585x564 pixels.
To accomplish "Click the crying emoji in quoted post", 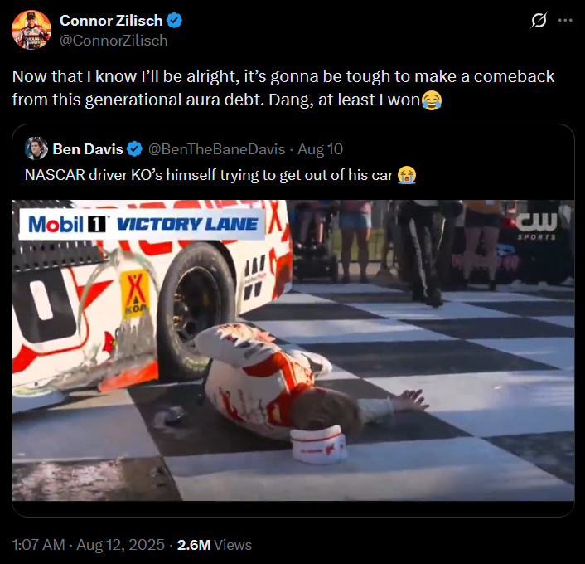I will tap(406, 174).
